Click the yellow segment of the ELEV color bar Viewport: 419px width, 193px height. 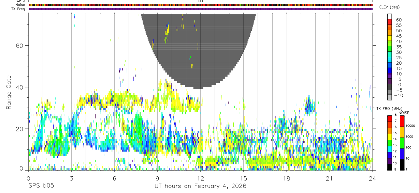pos(390,38)
